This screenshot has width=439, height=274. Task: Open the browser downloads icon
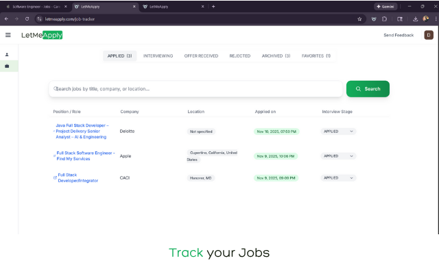415,19
